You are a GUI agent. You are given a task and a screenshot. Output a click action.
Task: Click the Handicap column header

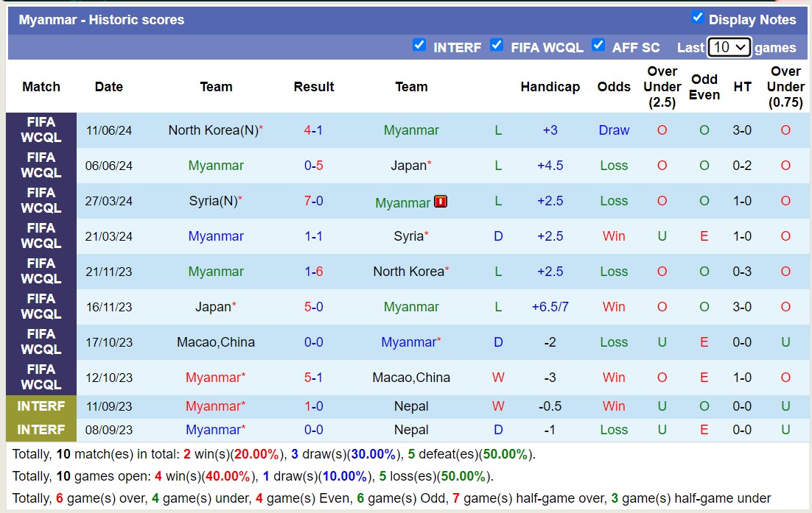coord(550,87)
